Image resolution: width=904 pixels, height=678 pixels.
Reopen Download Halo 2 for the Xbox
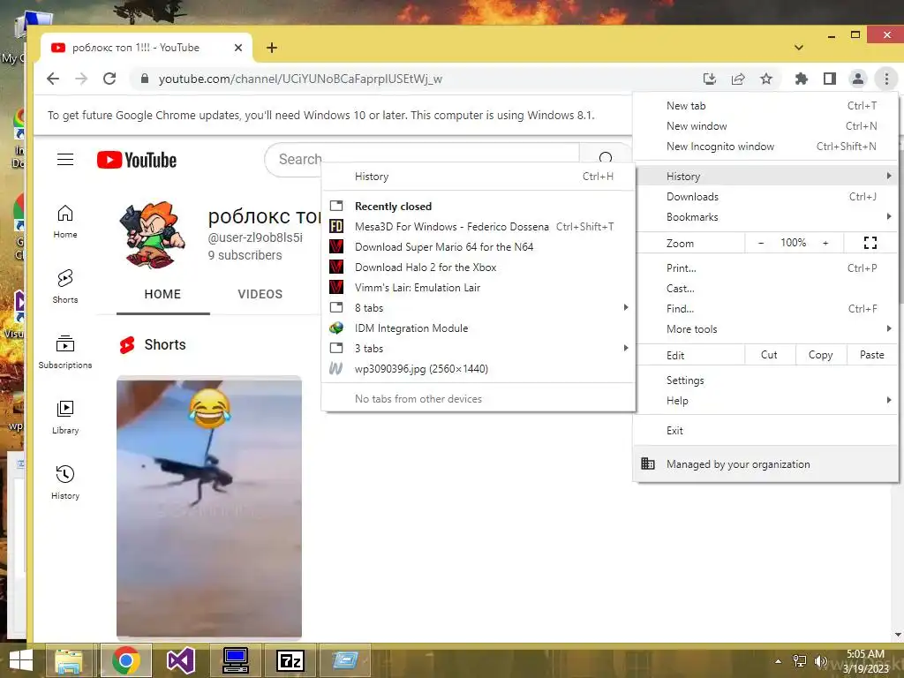(x=478, y=267)
